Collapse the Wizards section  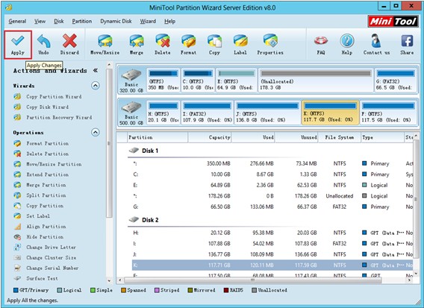click(x=96, y=86)
